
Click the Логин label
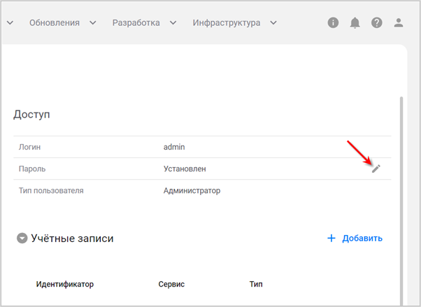[29, 147]
